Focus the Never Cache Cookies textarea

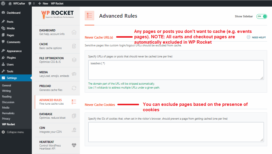coord(176,132)
